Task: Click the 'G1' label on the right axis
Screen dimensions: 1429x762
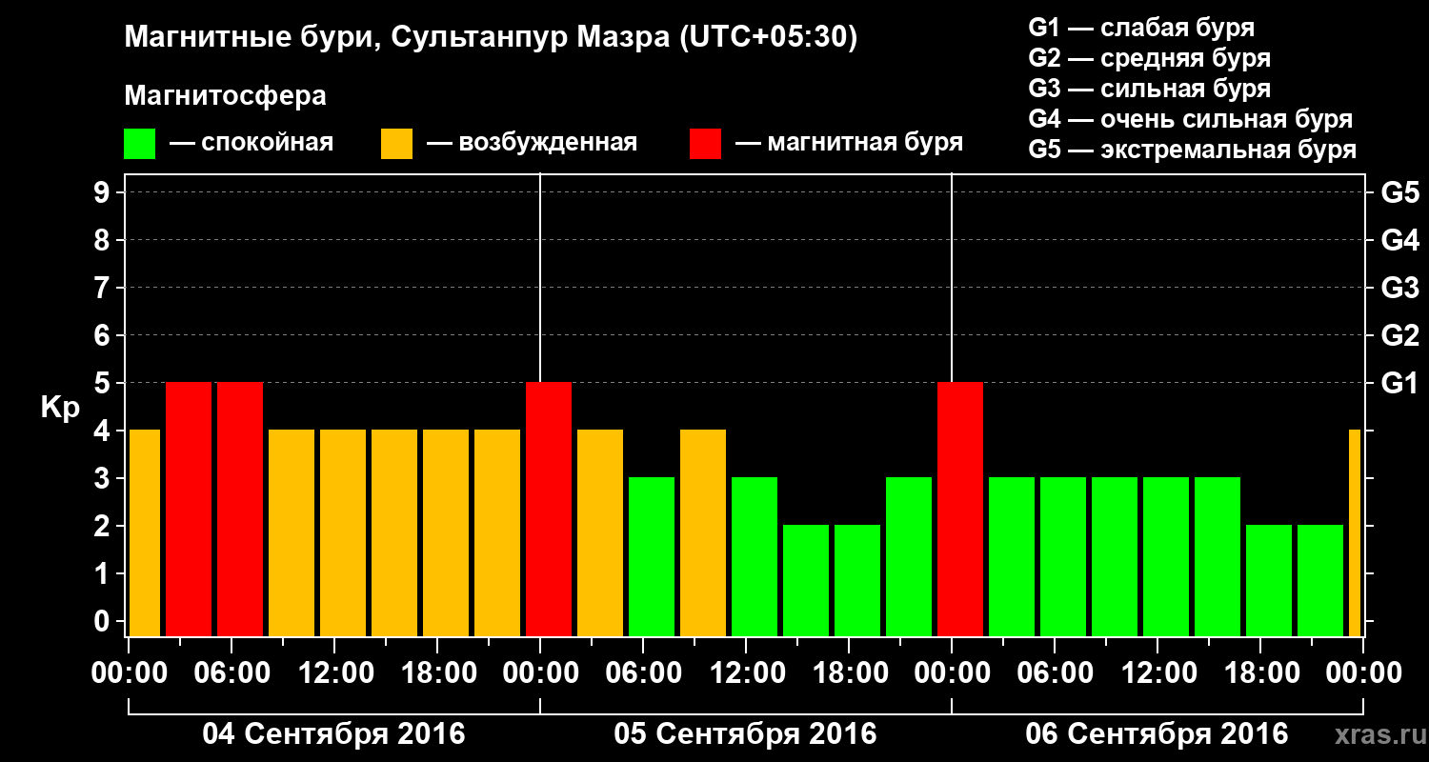Action: (x=1399, y=383)
